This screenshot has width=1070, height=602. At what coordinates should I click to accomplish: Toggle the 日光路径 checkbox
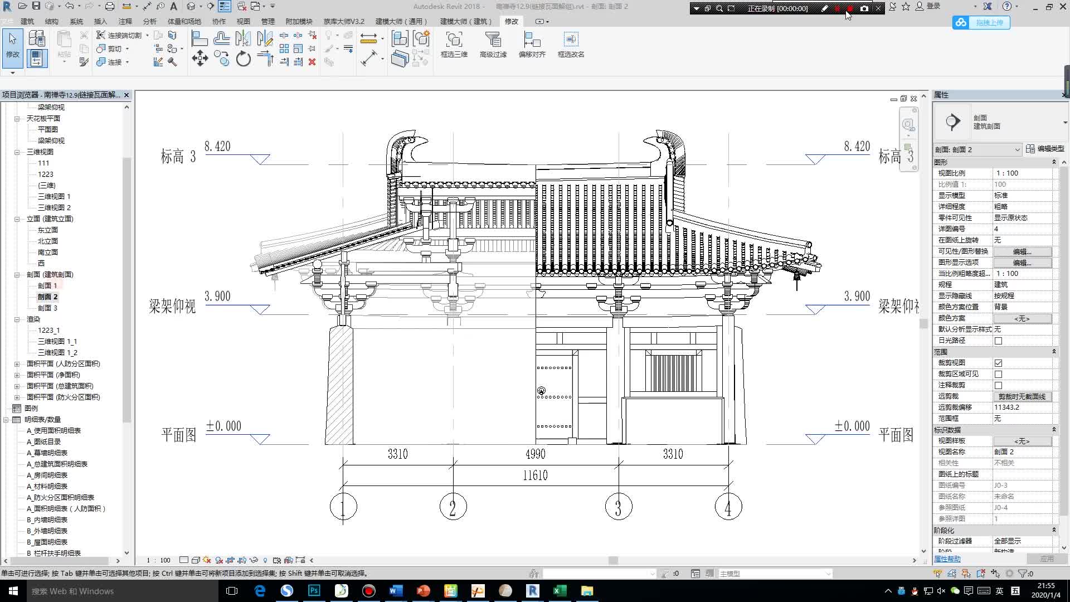(998, 341)
